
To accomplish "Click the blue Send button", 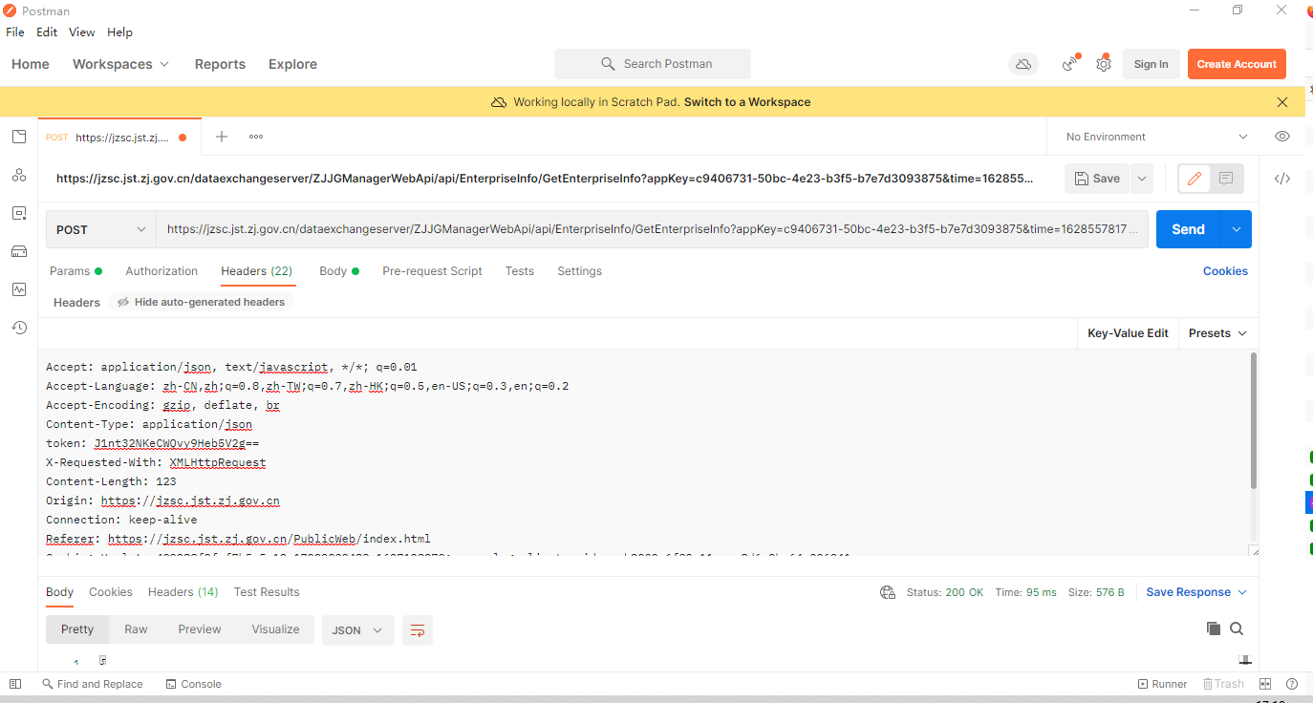I will tap(1189, 229).
